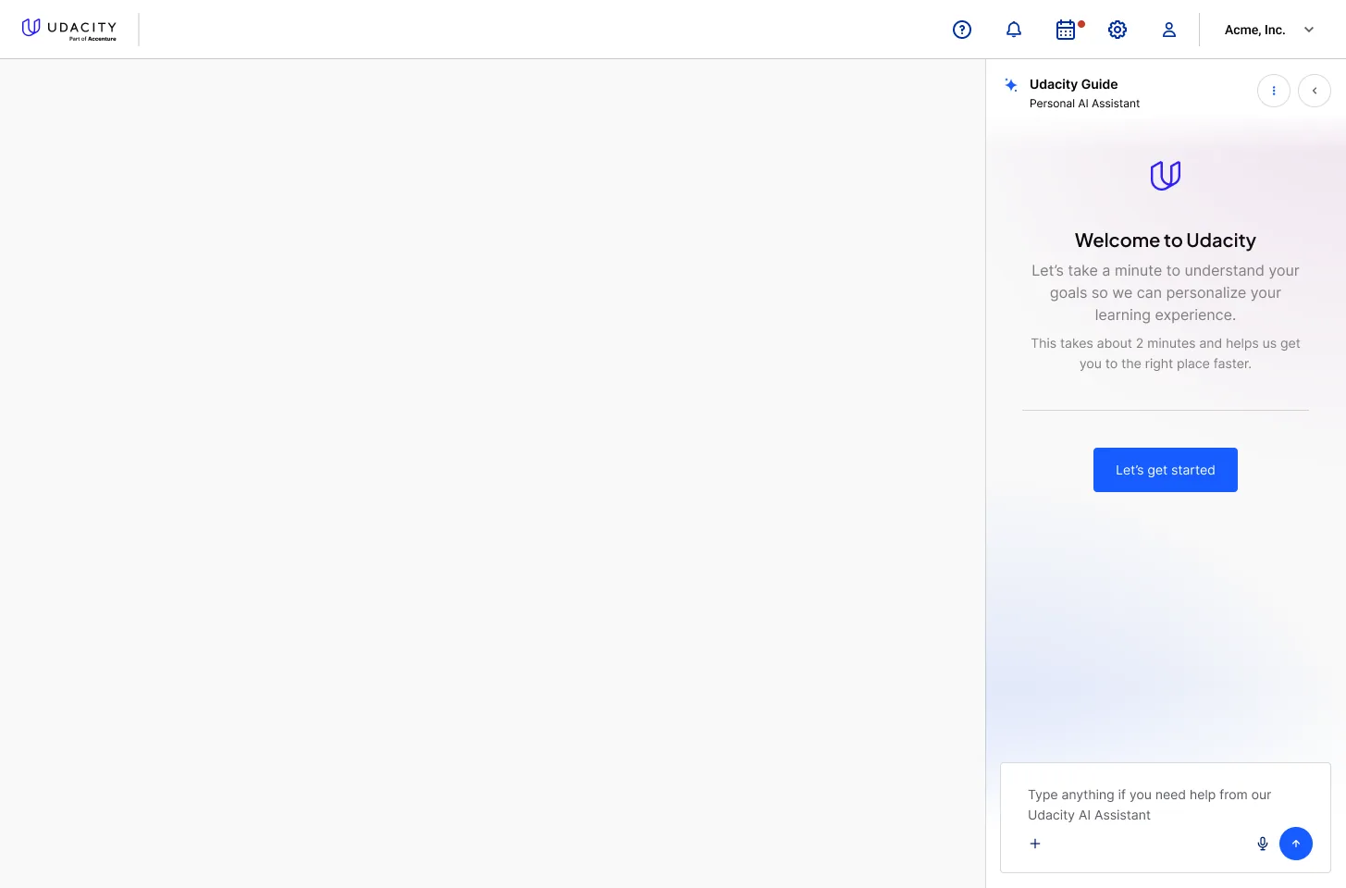
Task: Click the Personal AI Assistant subtitle
Action: coord(1084,104)
